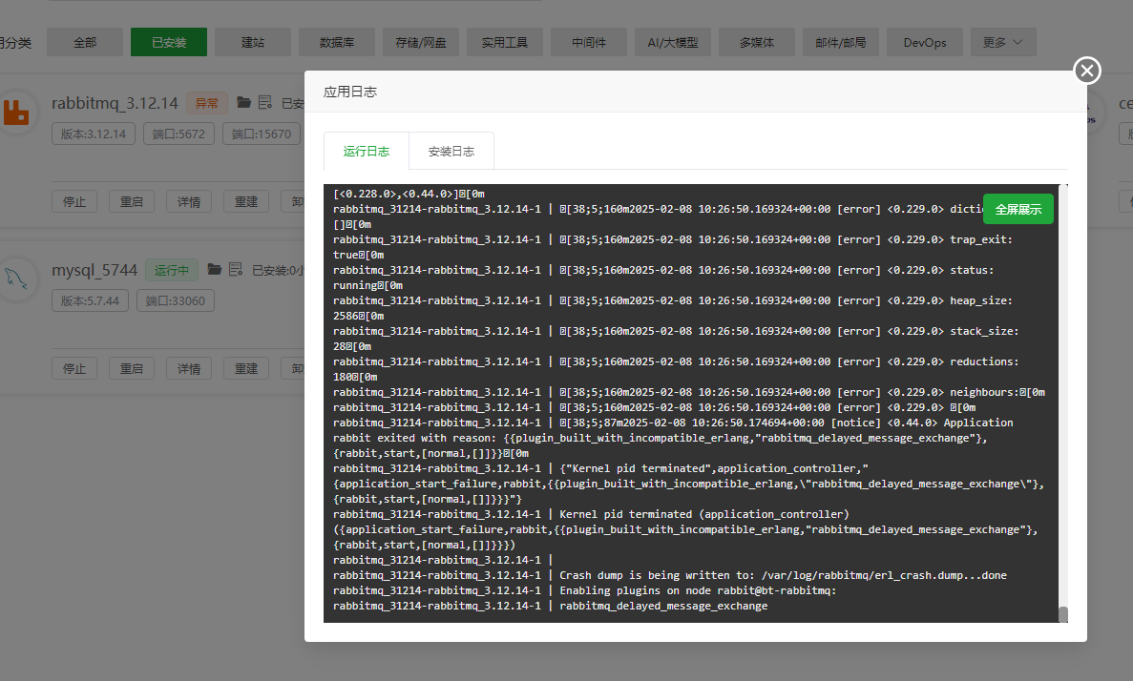
Task: Select the AI/大模型 category filter
Action: pyautogui.click(x=673, y=43)
